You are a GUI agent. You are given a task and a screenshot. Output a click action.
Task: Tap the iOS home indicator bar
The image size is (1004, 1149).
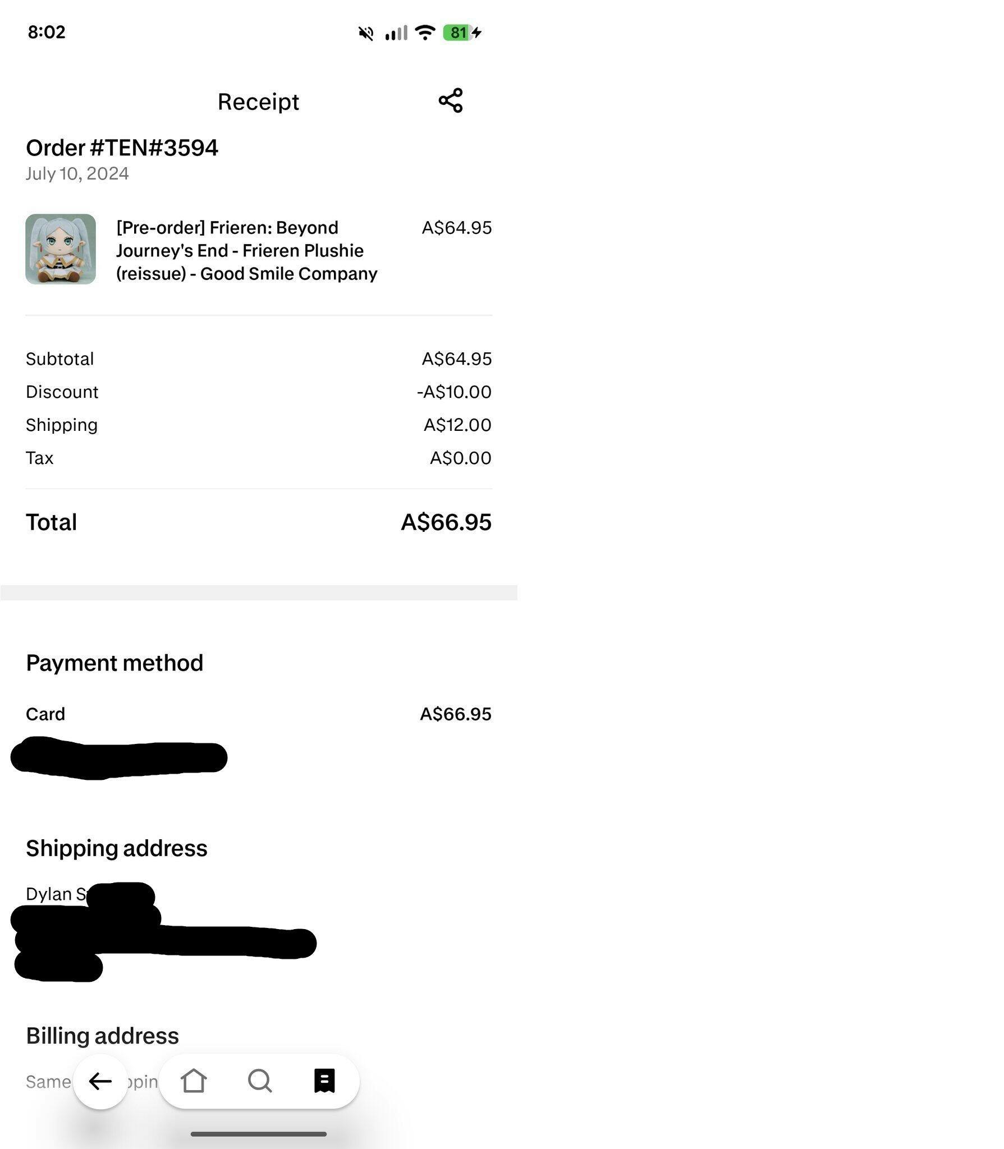click(259, 1134)
